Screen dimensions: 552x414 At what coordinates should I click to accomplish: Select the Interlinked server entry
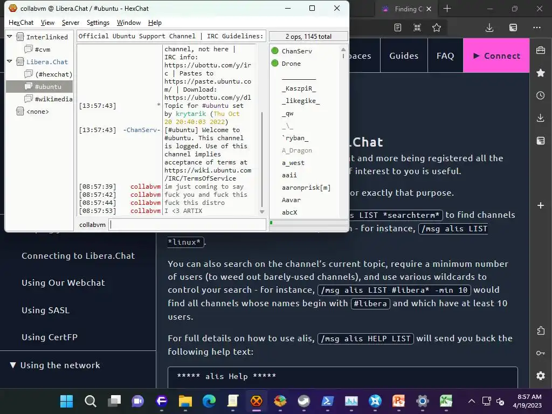pyautogui.click(x=47, y=37)
